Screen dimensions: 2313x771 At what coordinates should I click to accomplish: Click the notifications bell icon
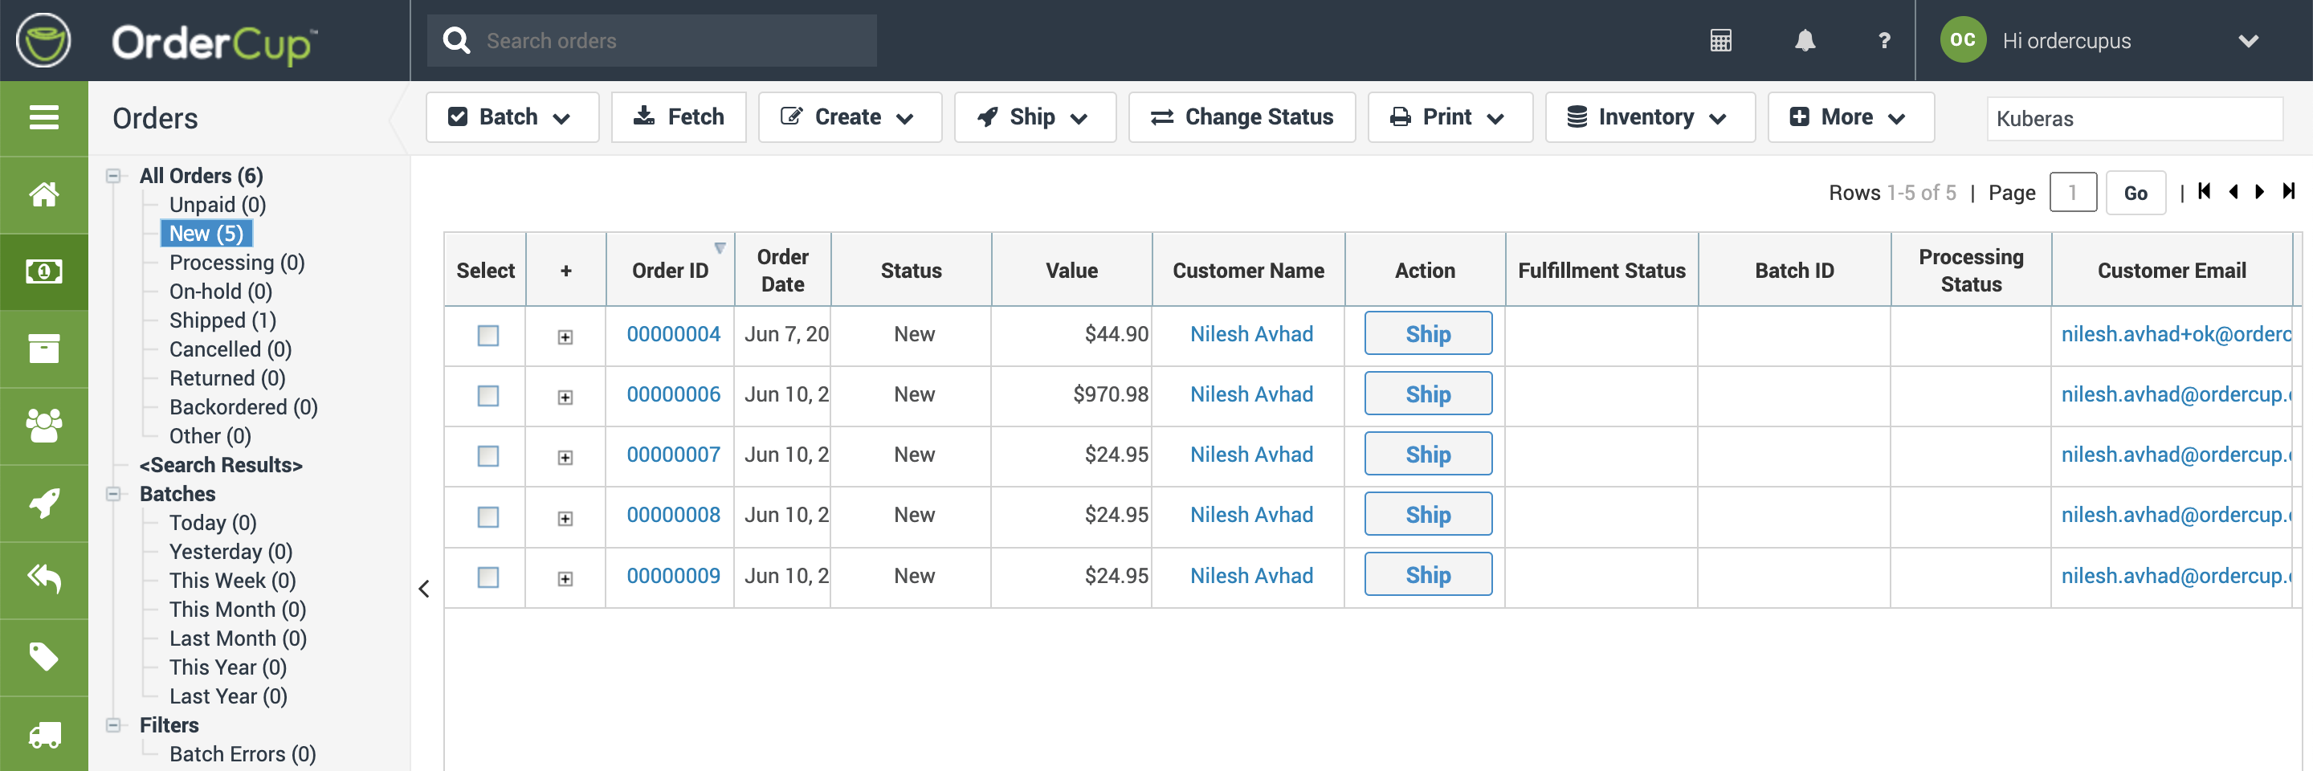[1804, 41]
